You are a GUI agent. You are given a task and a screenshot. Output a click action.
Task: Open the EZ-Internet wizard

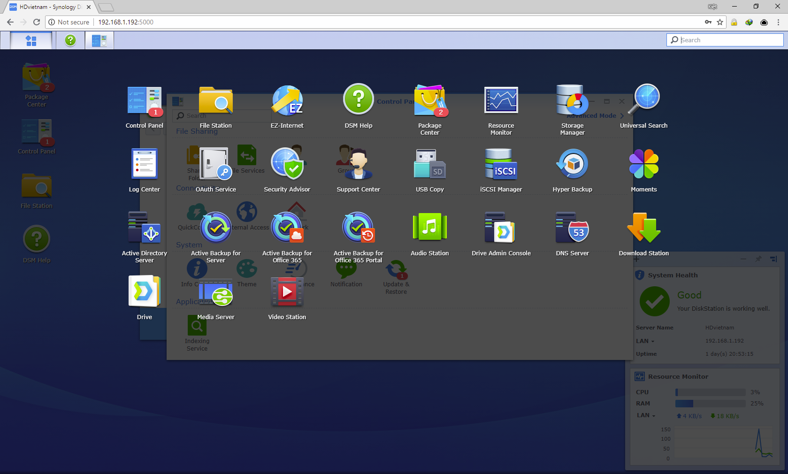pyautogui.click(x=287, y=107)
